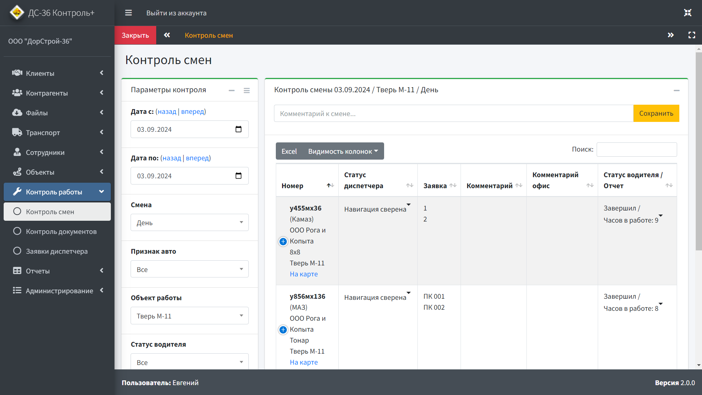Click вперед link for Дата с
Viewport: 702px width, 395px height.
coord(193,111)
